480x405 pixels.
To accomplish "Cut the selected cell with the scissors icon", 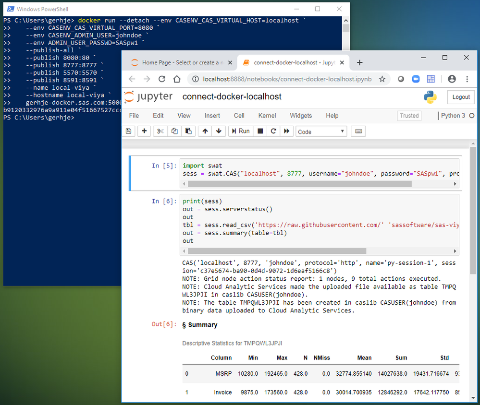I will pos(160,131).
